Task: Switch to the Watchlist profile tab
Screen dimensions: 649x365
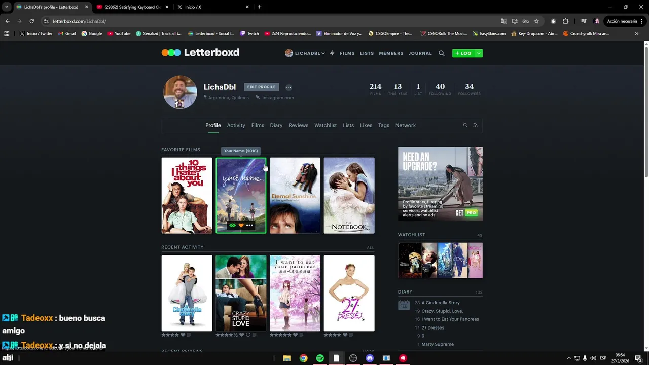Action: click(326, 125)
